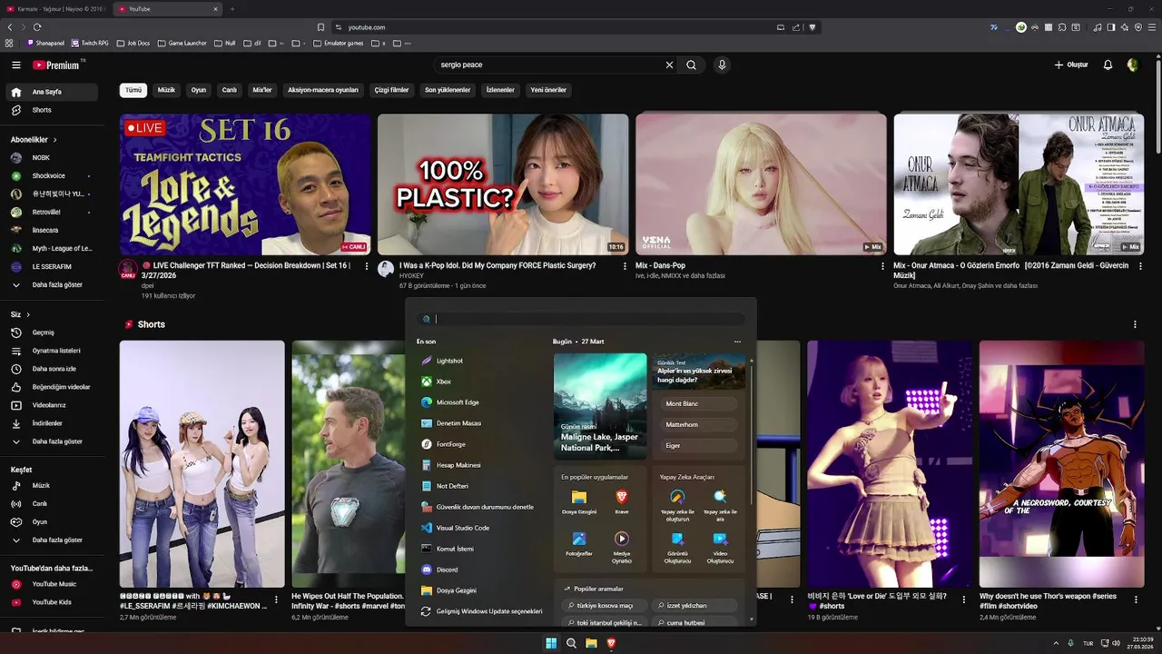
Task: Open the browser main hamburger menu
Action: click(x=1152, y=27)
